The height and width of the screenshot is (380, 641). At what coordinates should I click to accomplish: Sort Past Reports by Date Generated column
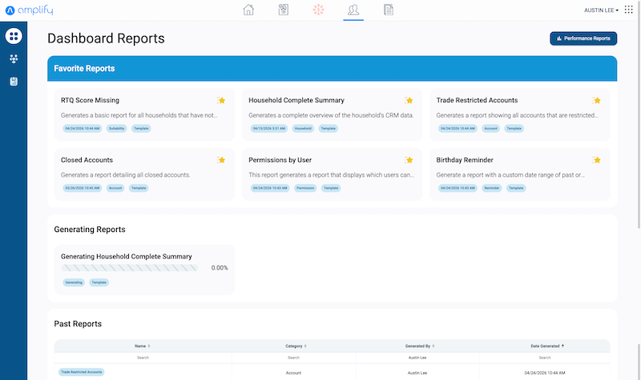[547, 346]
